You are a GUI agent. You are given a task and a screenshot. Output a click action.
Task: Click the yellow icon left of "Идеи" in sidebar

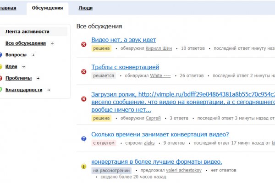(x=1, y=67)
